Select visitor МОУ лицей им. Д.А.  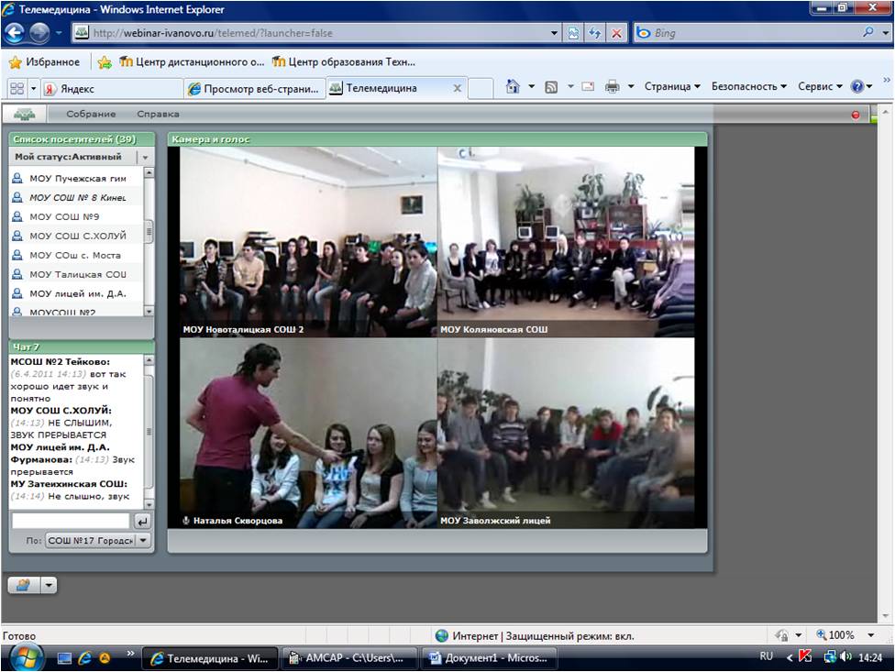click(x=76, y=293)
